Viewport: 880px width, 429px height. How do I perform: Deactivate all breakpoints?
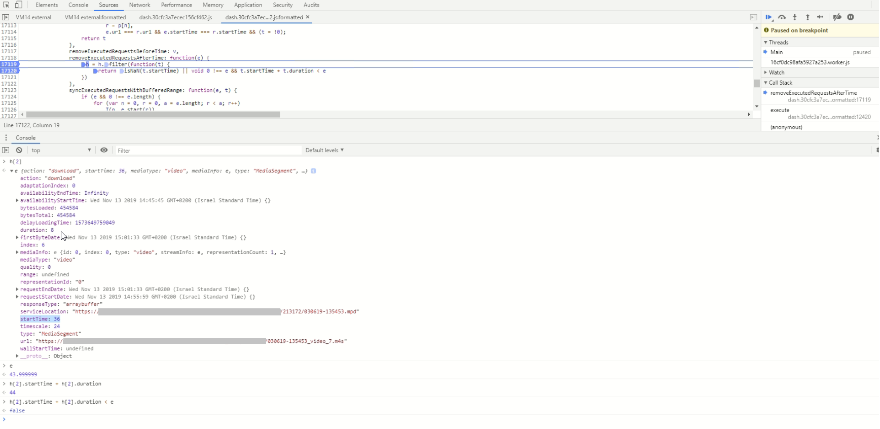click(x=837, y=17)
